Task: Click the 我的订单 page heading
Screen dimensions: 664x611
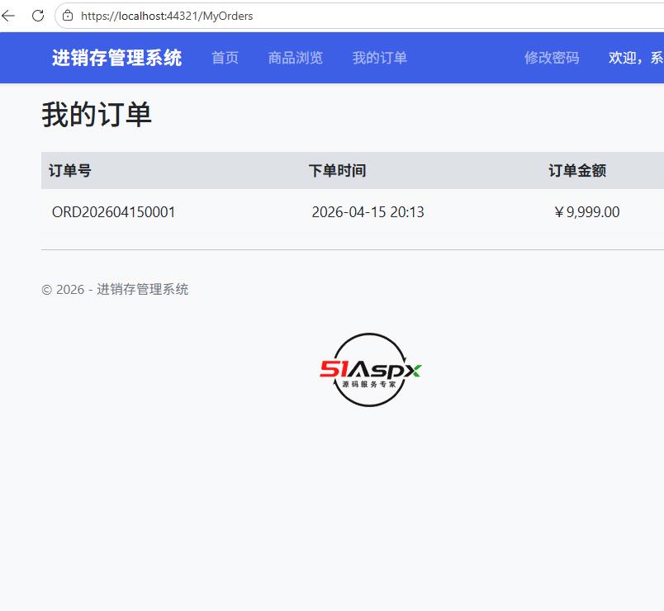Action: (97, 114)
